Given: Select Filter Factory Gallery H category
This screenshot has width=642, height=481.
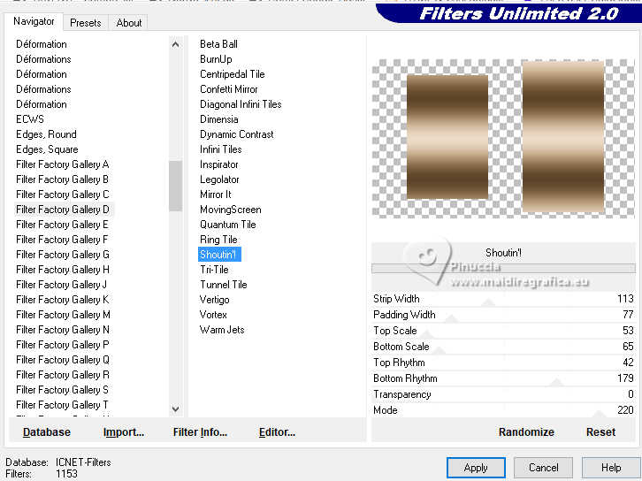Looking at the screenshot, I should point(63,270).
